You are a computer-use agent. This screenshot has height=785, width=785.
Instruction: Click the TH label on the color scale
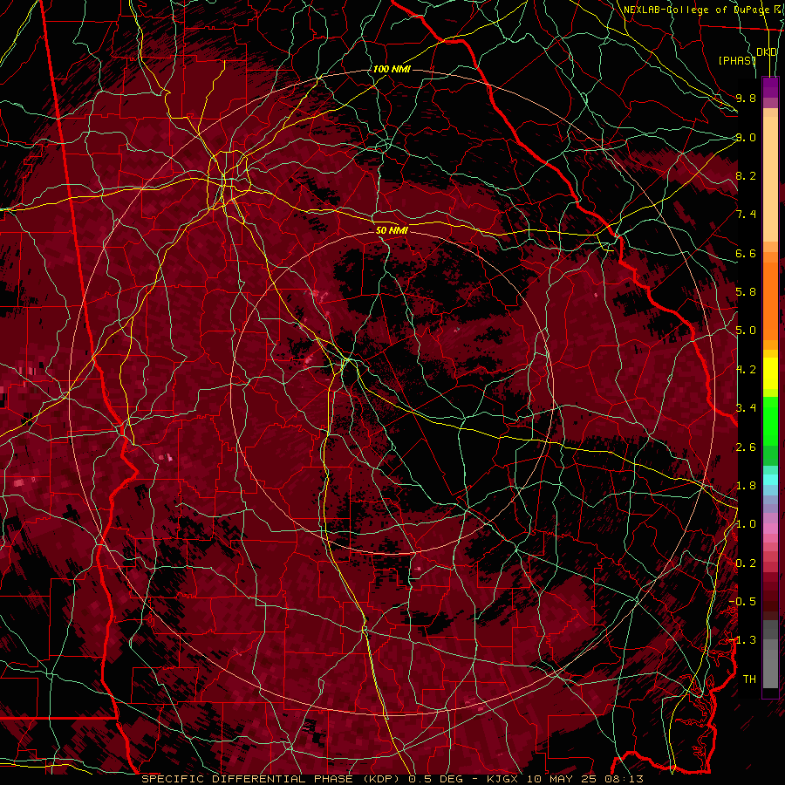point(749,679)
